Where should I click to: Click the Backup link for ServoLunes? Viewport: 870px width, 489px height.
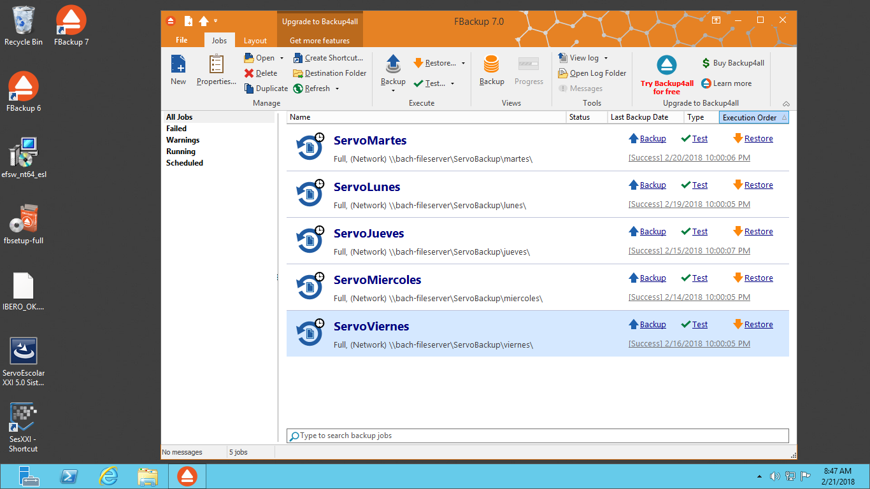653,185
